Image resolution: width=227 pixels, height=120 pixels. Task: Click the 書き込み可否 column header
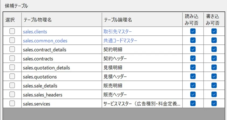click(x=214, y=20)
